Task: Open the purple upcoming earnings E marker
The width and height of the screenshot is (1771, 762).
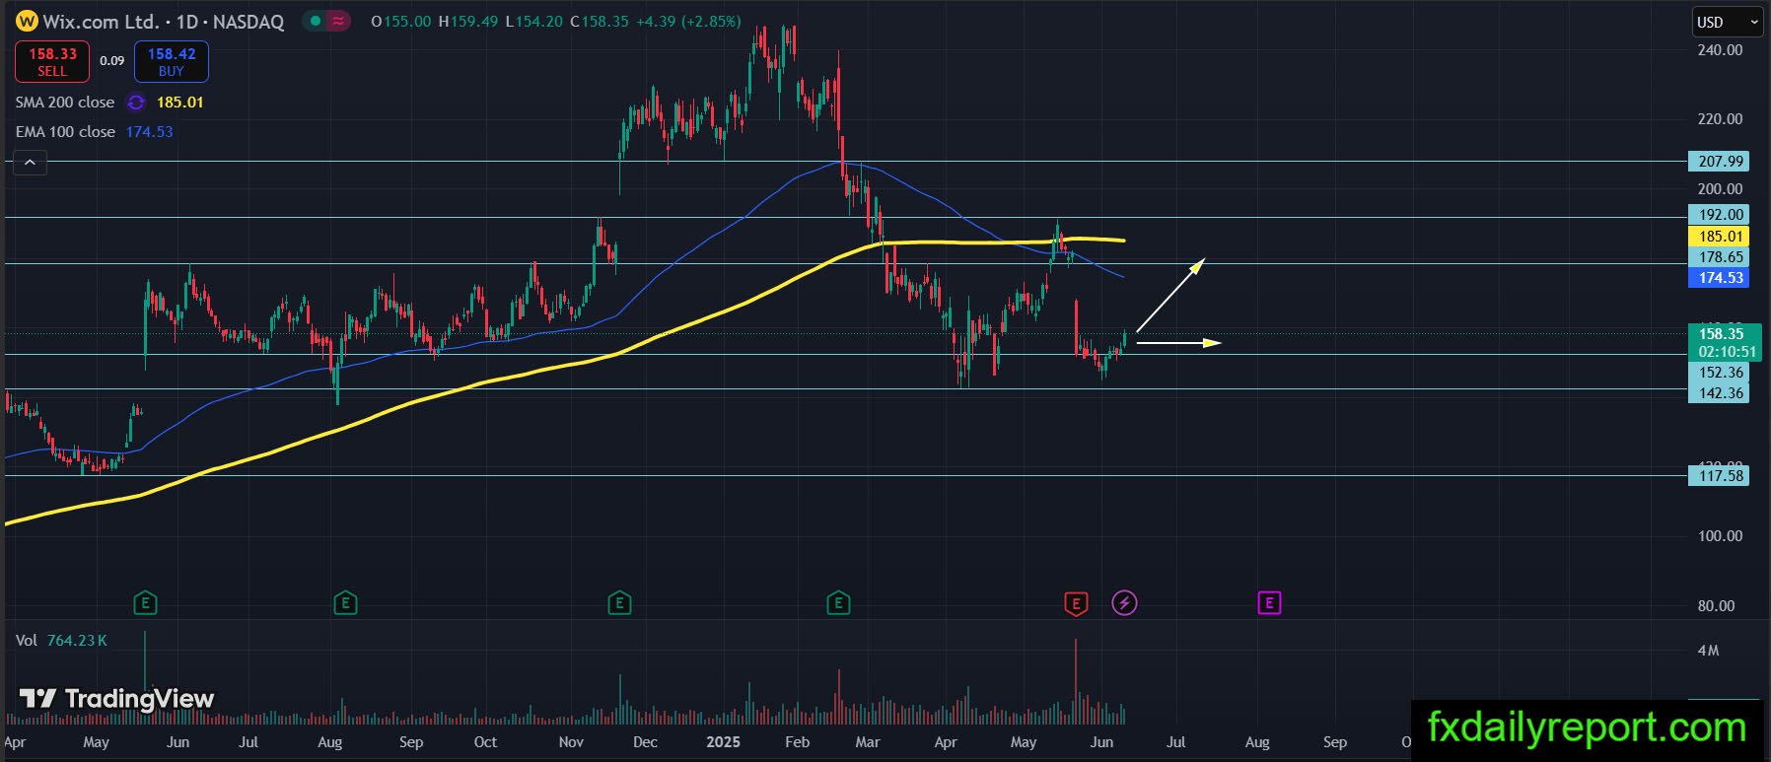Action: 1269,602
